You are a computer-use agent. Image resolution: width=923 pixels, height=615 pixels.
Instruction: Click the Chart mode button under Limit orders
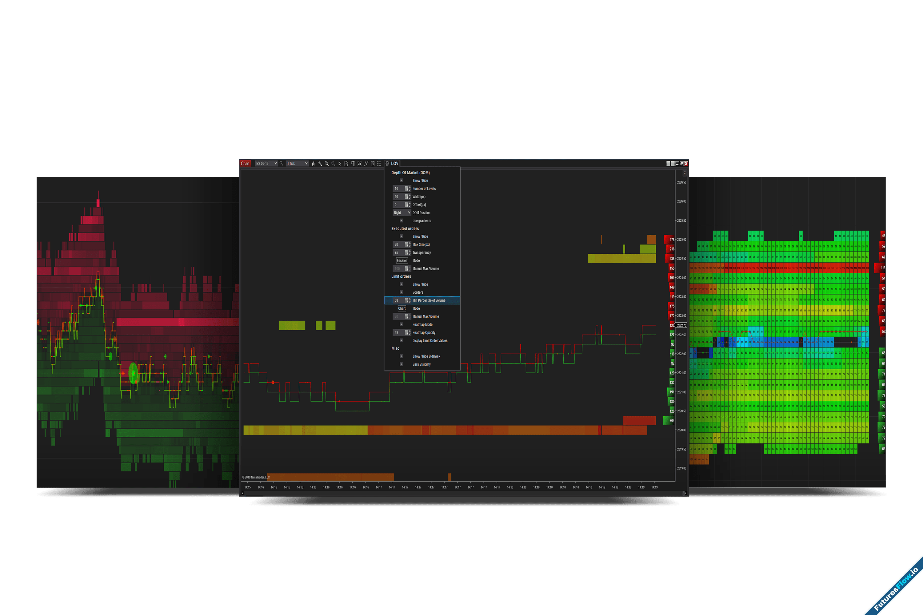[402, 308]
